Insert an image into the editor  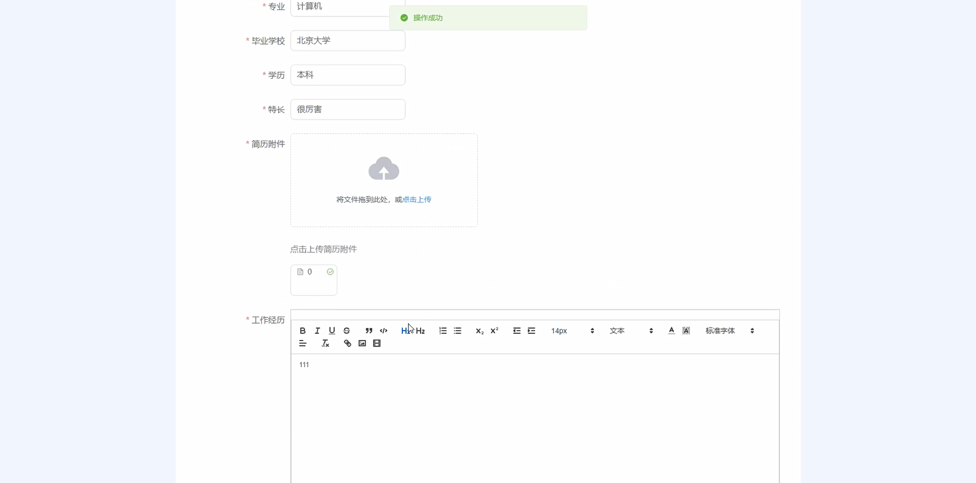point(362,343)
